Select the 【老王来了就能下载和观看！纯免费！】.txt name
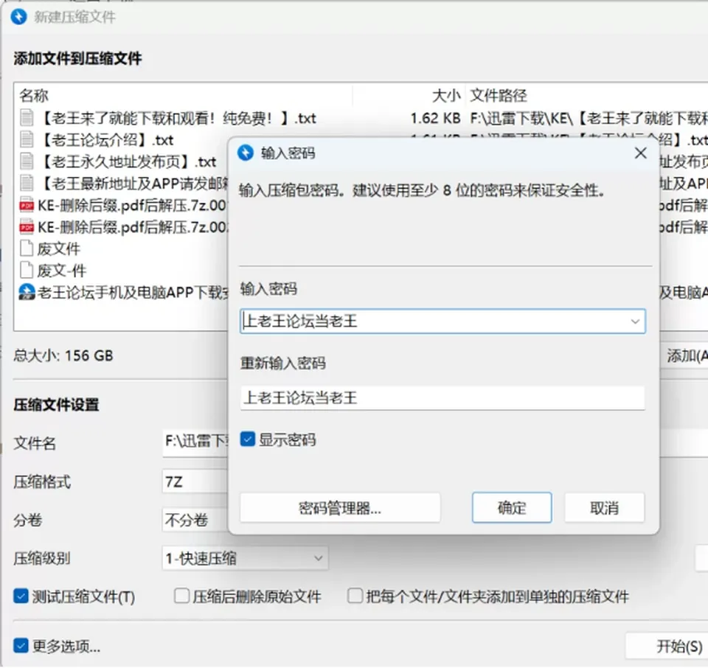The height and width of the screenshot is (668, 708). 178,118
